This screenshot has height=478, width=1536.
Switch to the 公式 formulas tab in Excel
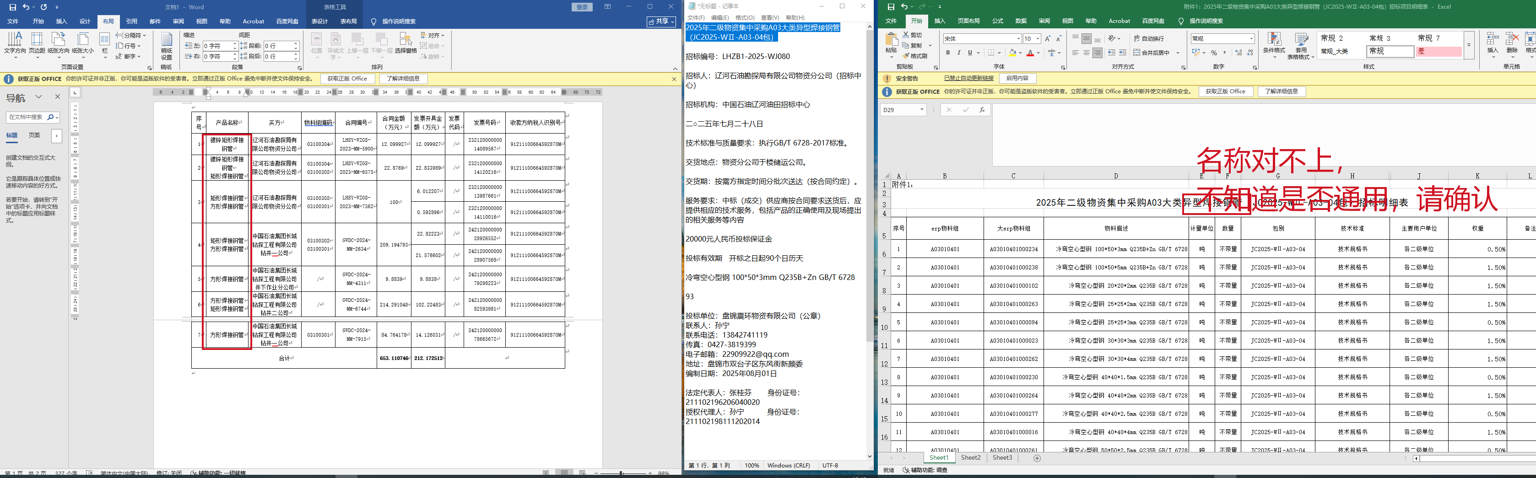998,21
